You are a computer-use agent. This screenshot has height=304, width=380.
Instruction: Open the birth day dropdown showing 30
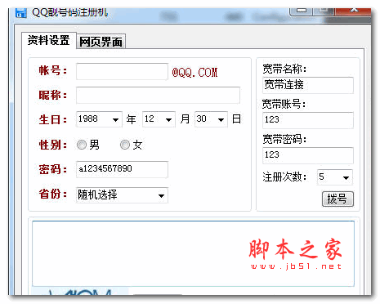(211, 119)
